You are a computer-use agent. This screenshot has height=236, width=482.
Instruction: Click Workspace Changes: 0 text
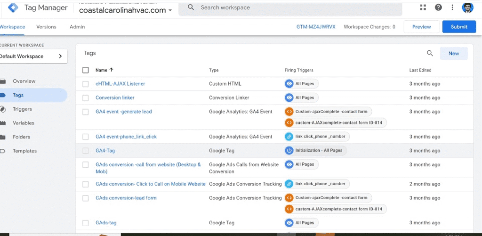tap(370, 27)
